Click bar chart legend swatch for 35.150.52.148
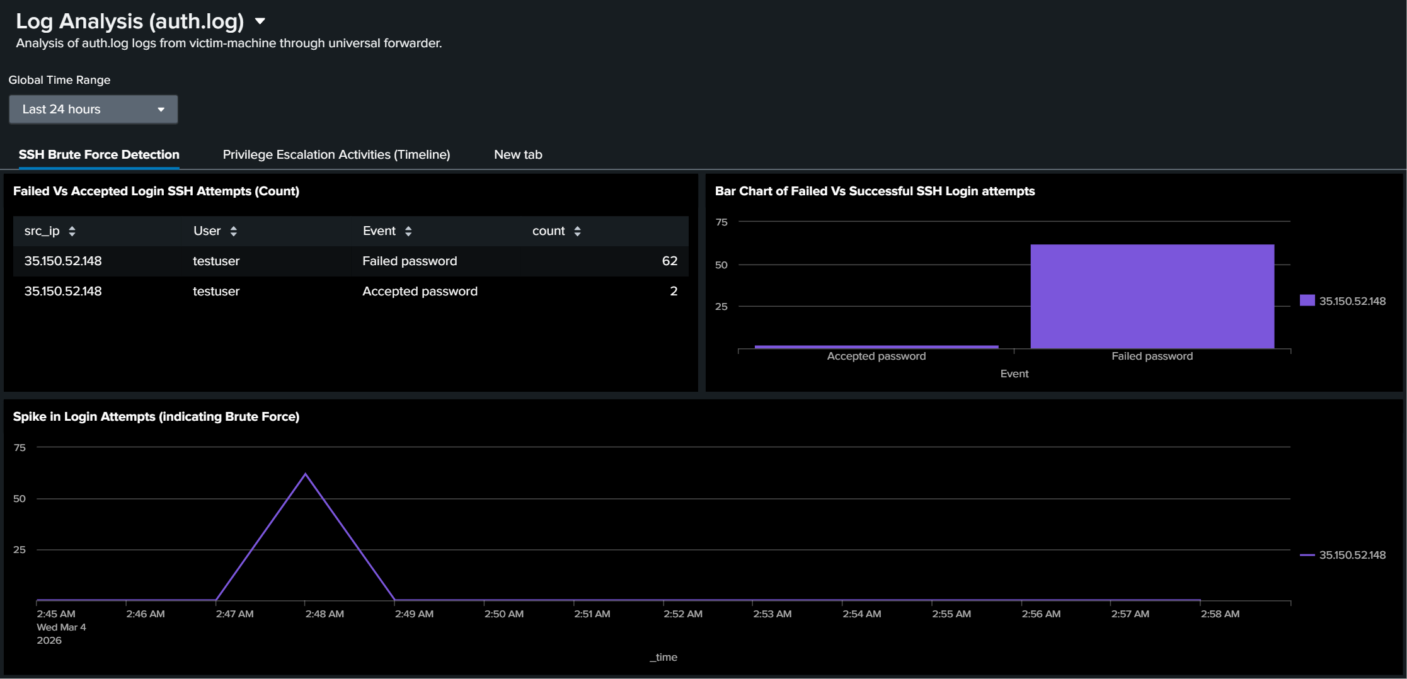The image size is (1407, 679). click(1307, 300)
